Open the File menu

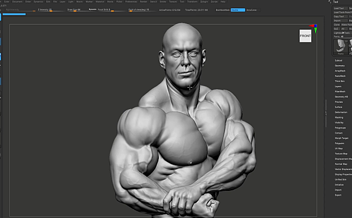point(55,2)
